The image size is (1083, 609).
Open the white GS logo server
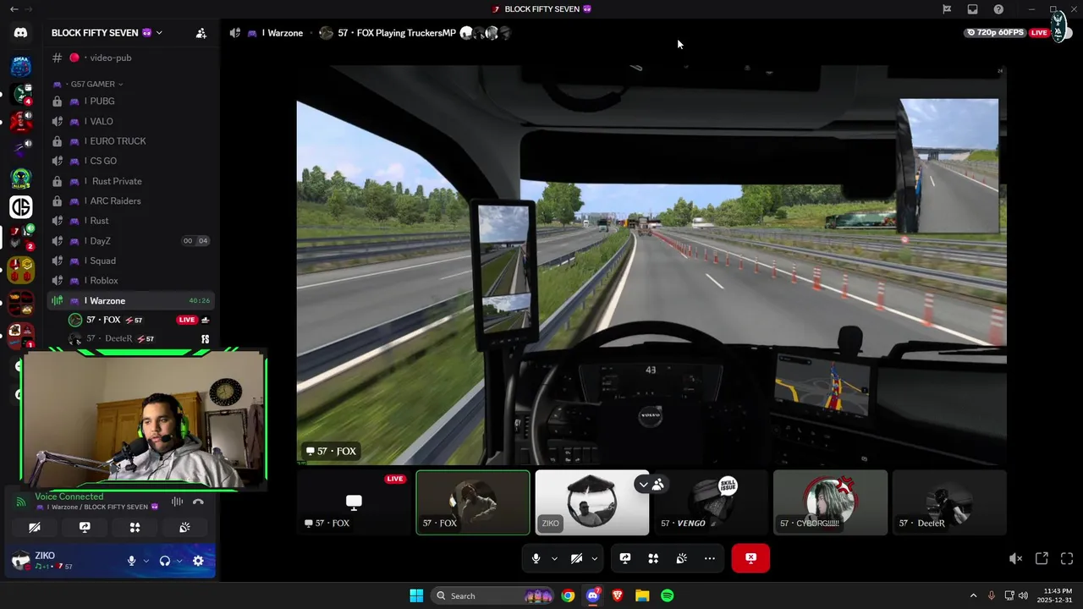pos(20,206)
